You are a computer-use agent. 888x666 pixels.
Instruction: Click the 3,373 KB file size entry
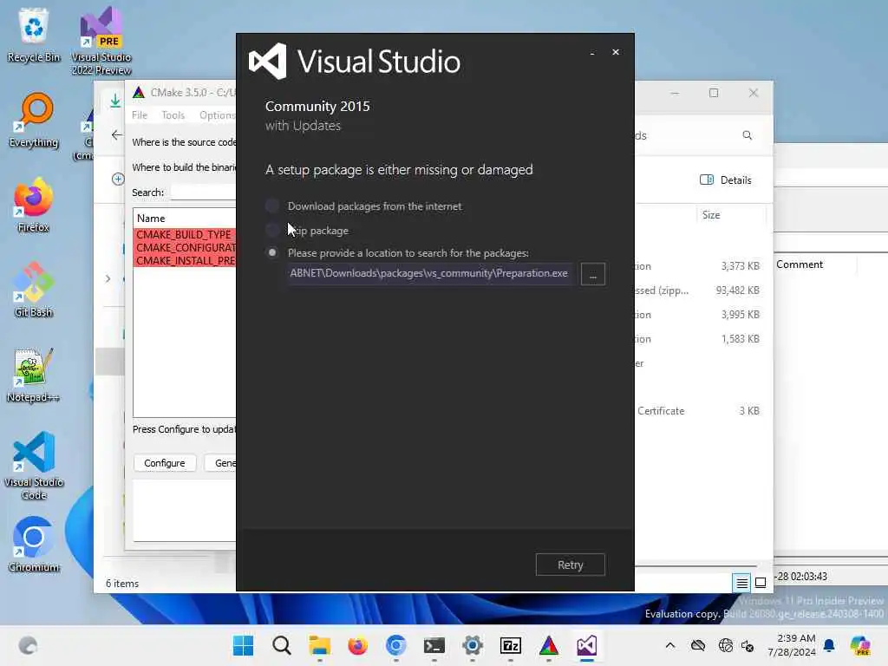[740, 265]
